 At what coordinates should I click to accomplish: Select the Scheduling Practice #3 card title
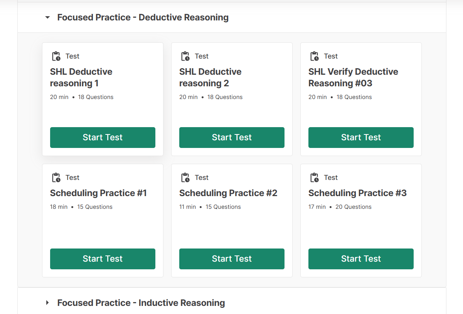pyautogui.click(x=357, y=193)
